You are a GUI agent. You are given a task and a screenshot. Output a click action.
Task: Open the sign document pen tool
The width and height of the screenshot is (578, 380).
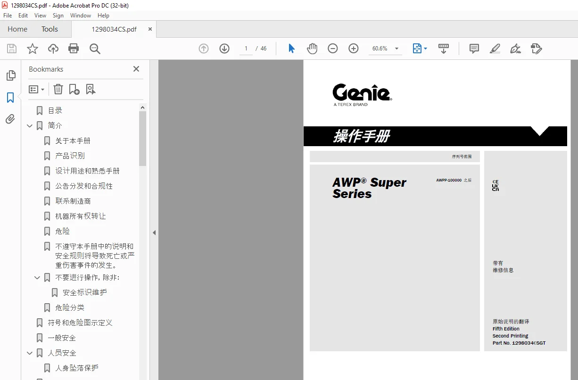515,49
